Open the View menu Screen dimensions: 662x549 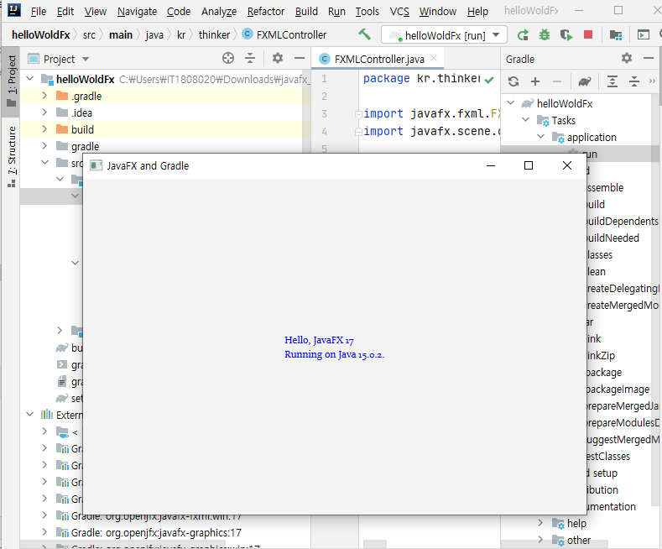click(x=96, y=12)
